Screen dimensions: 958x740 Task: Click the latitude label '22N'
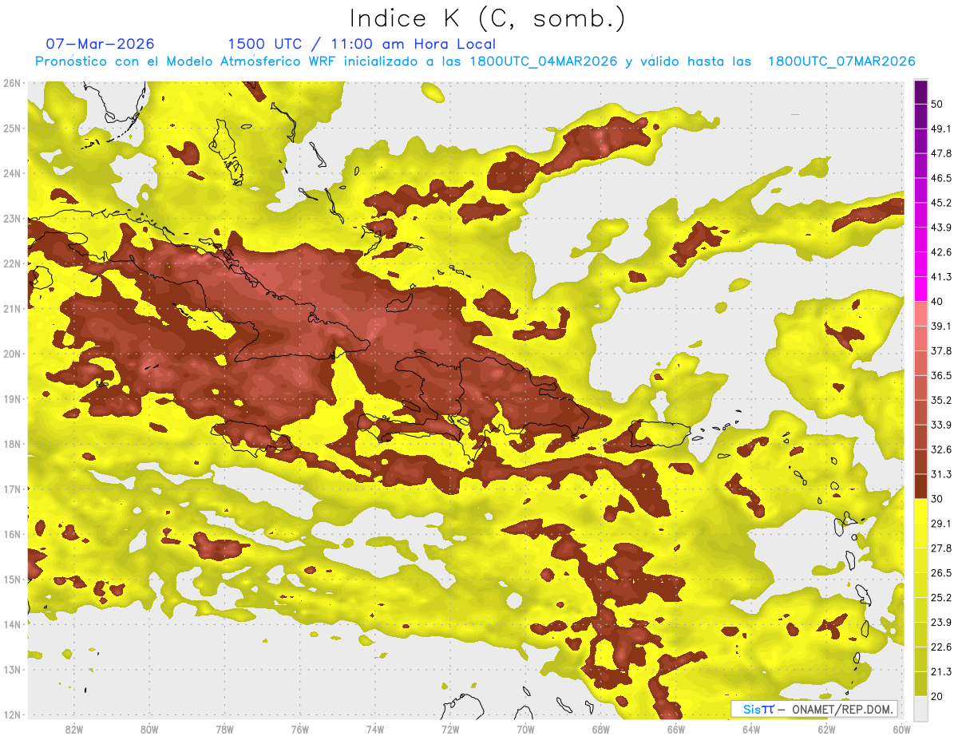(13, 263)
